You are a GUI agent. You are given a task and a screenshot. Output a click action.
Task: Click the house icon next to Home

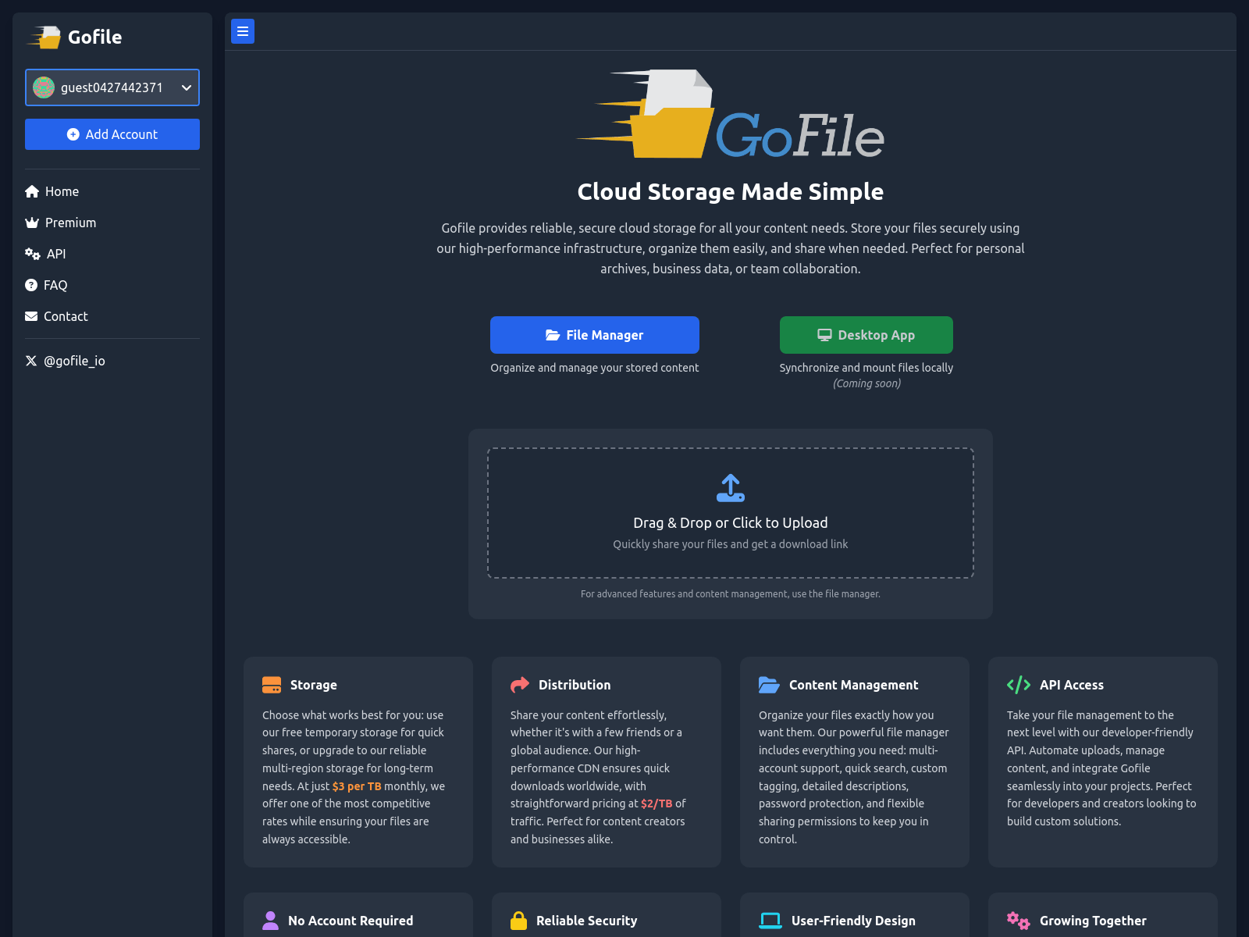32,191
